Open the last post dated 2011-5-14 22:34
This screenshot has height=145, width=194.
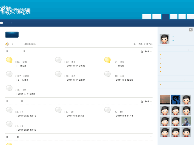(76, 80)
